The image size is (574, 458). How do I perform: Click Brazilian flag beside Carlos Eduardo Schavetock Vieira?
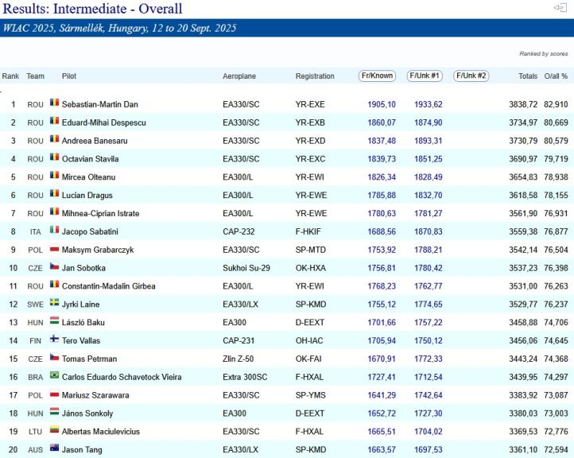coord(54,377)
